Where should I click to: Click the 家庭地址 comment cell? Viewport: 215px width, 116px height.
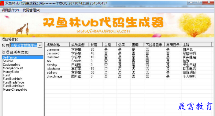click(x=189, y=73)
